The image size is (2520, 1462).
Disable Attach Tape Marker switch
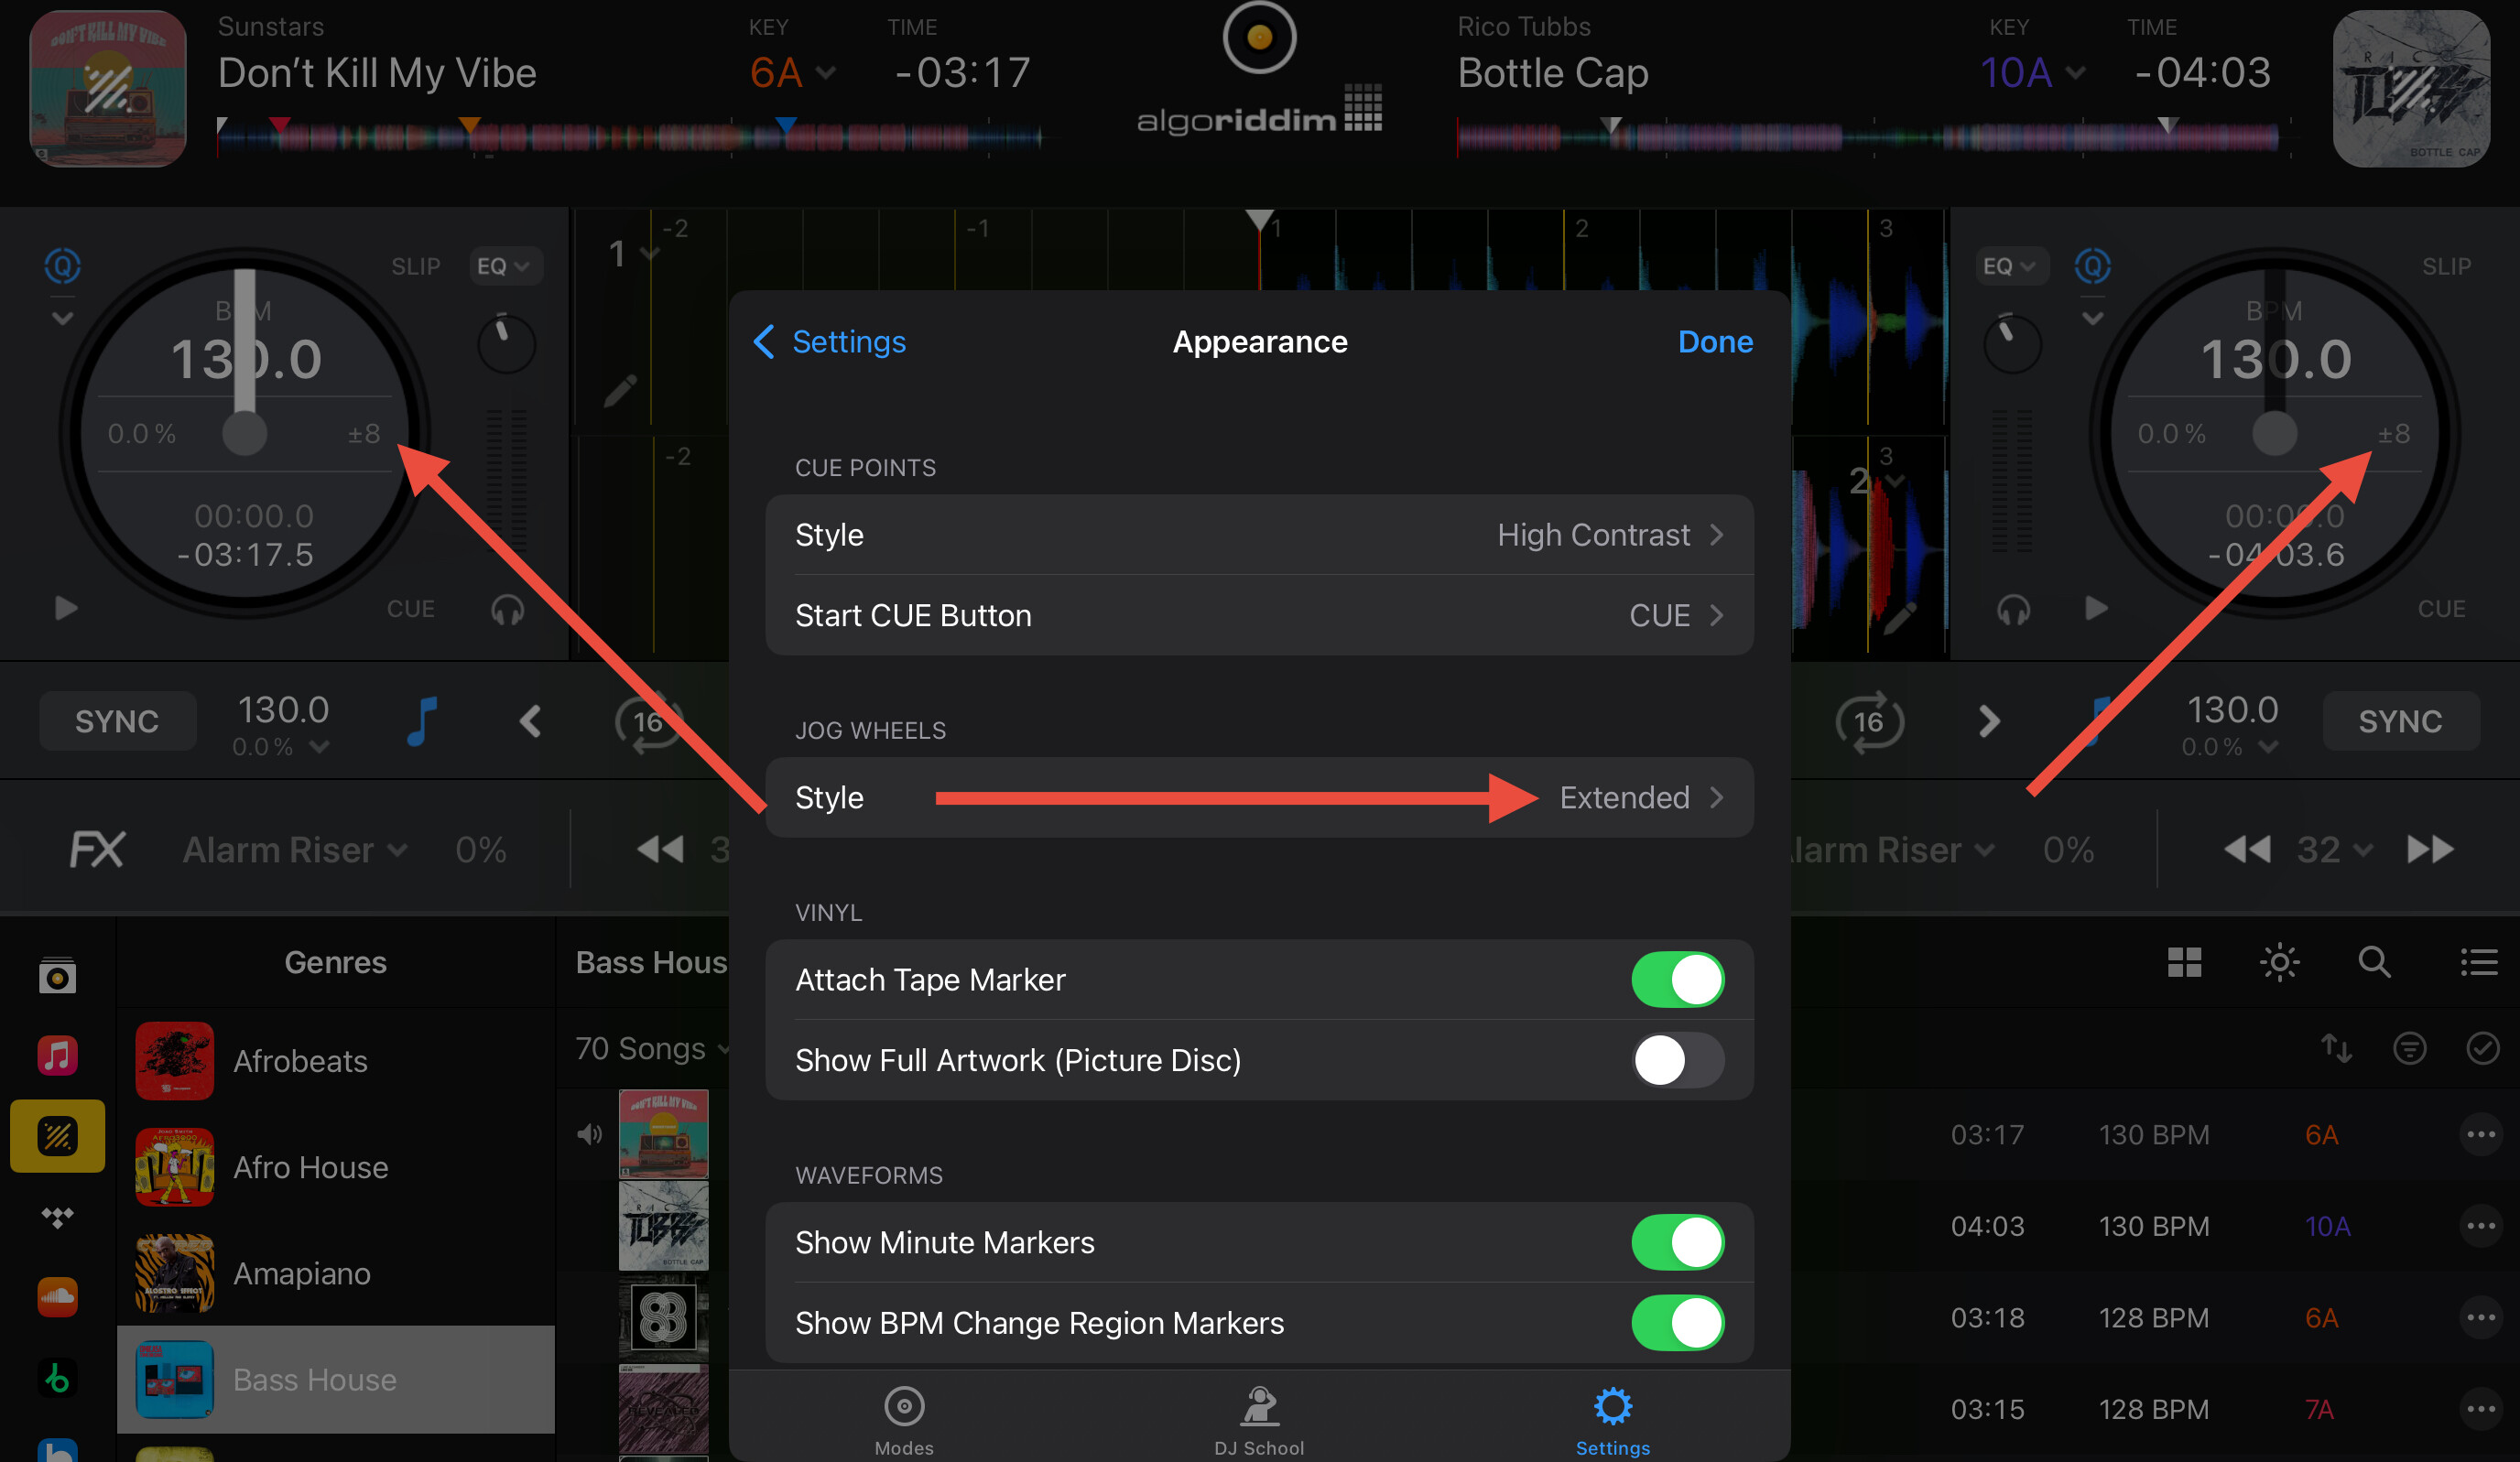1677,979
